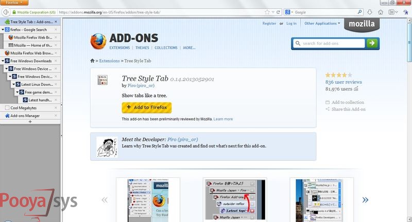
Task: Open 836 user reviews link
Action: (x=344, y=82)
